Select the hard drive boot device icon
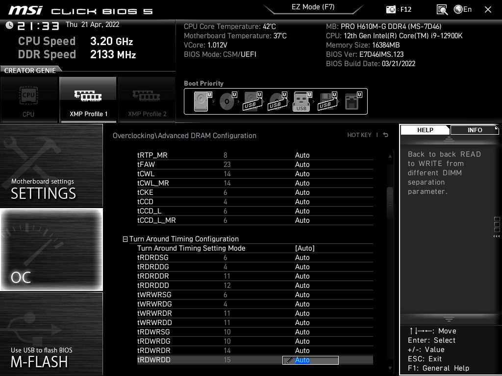This screenshot has width=502, height=376. (x=202, y=101)
